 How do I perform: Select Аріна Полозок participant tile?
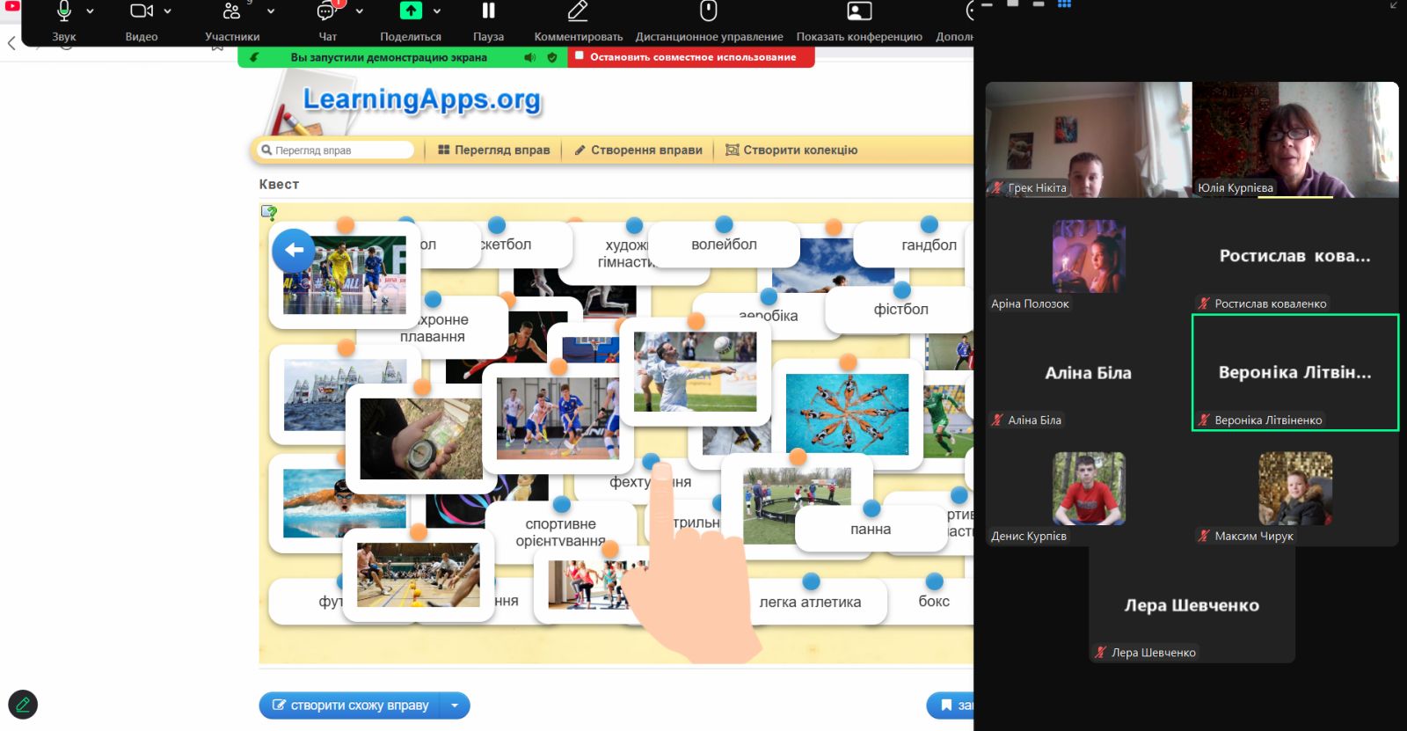click(1089, 256)
